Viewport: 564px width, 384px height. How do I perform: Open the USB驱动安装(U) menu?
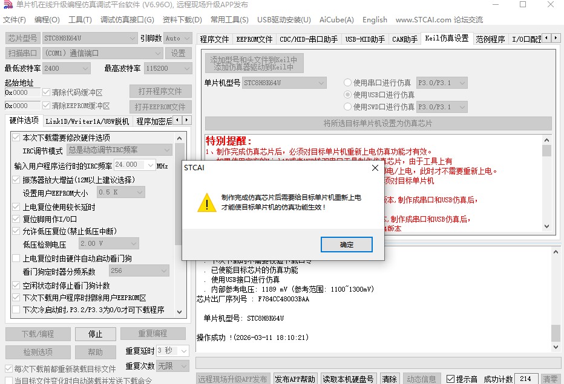point(284,20)
